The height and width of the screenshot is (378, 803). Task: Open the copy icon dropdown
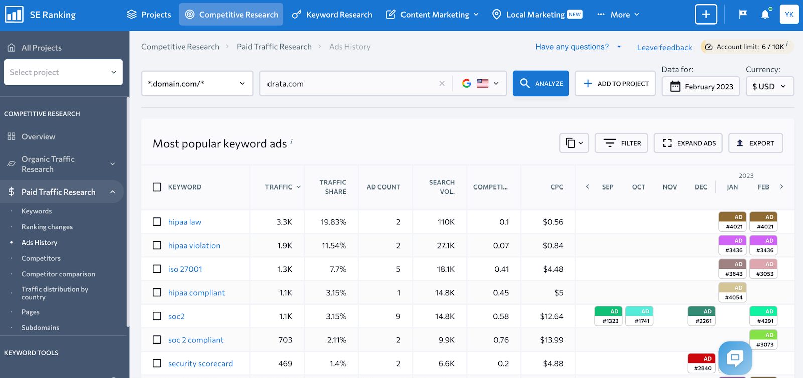coord(574,143)
